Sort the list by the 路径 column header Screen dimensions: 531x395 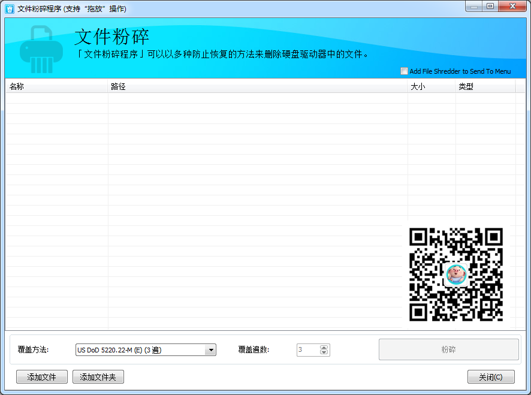[257, 86]
